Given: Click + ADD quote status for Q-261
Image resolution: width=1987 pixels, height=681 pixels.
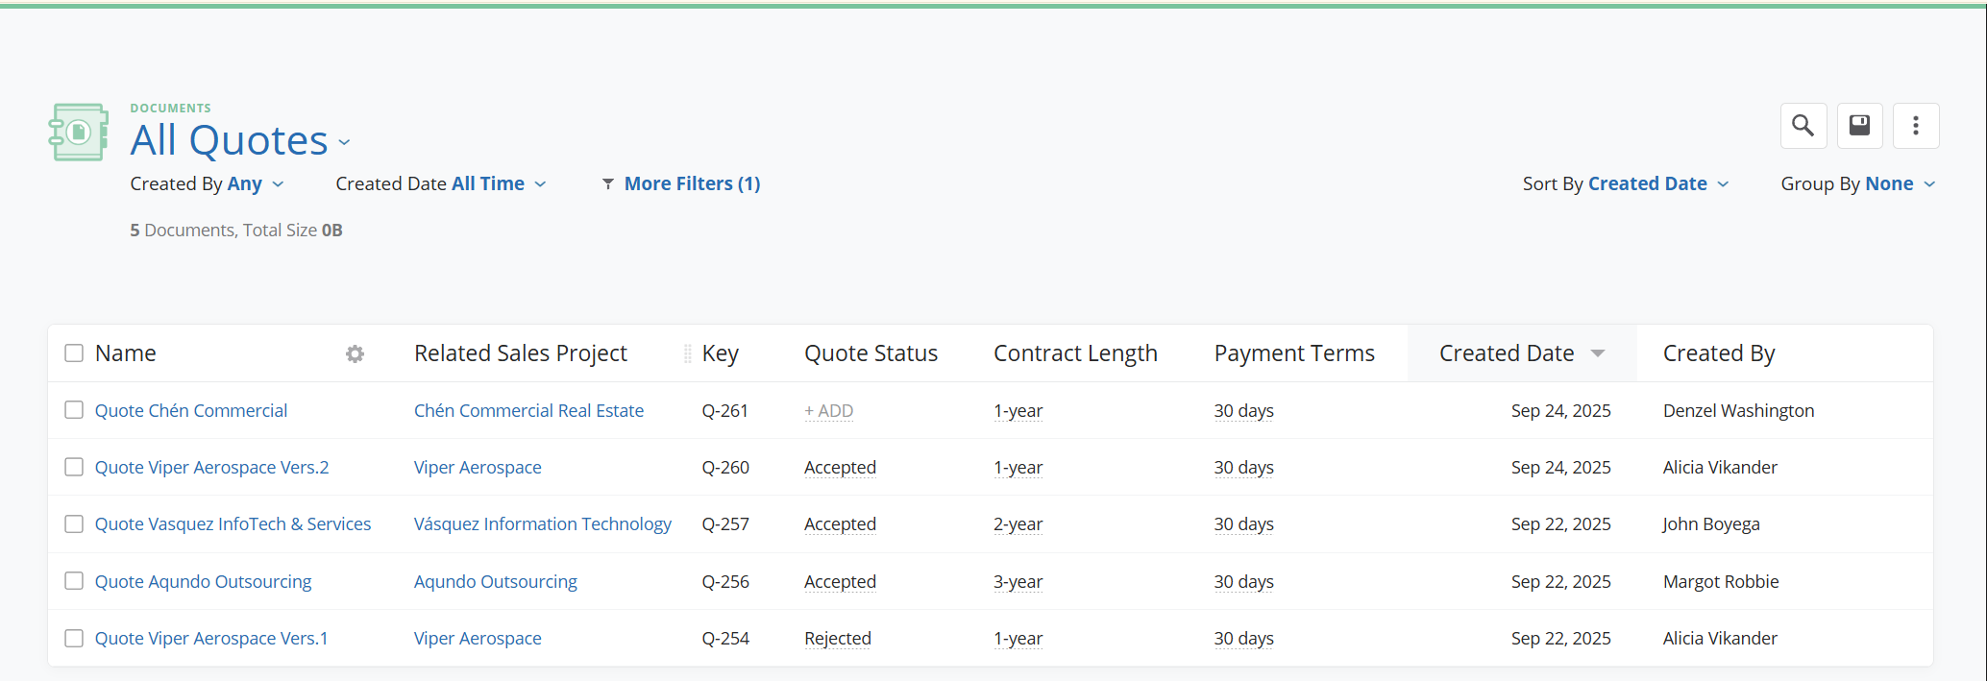Looking at the screenshot, I should 828,411.
